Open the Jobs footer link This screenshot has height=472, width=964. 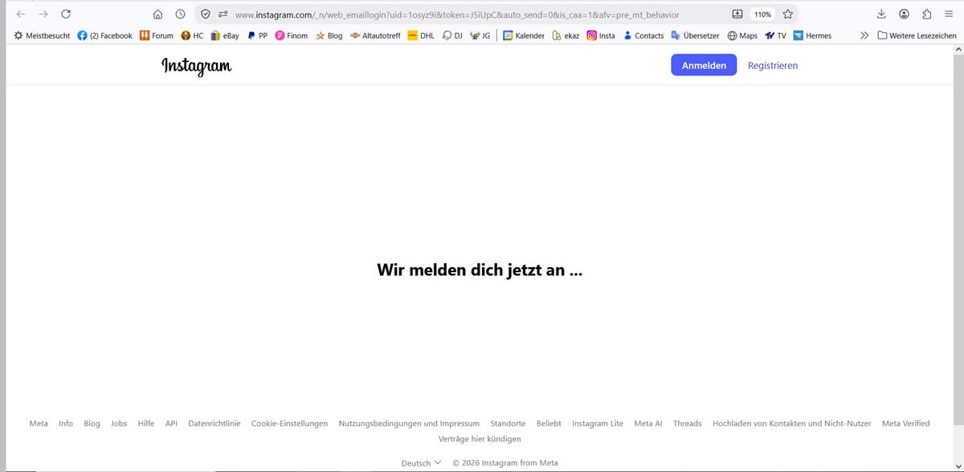click(x=119, y=423)
